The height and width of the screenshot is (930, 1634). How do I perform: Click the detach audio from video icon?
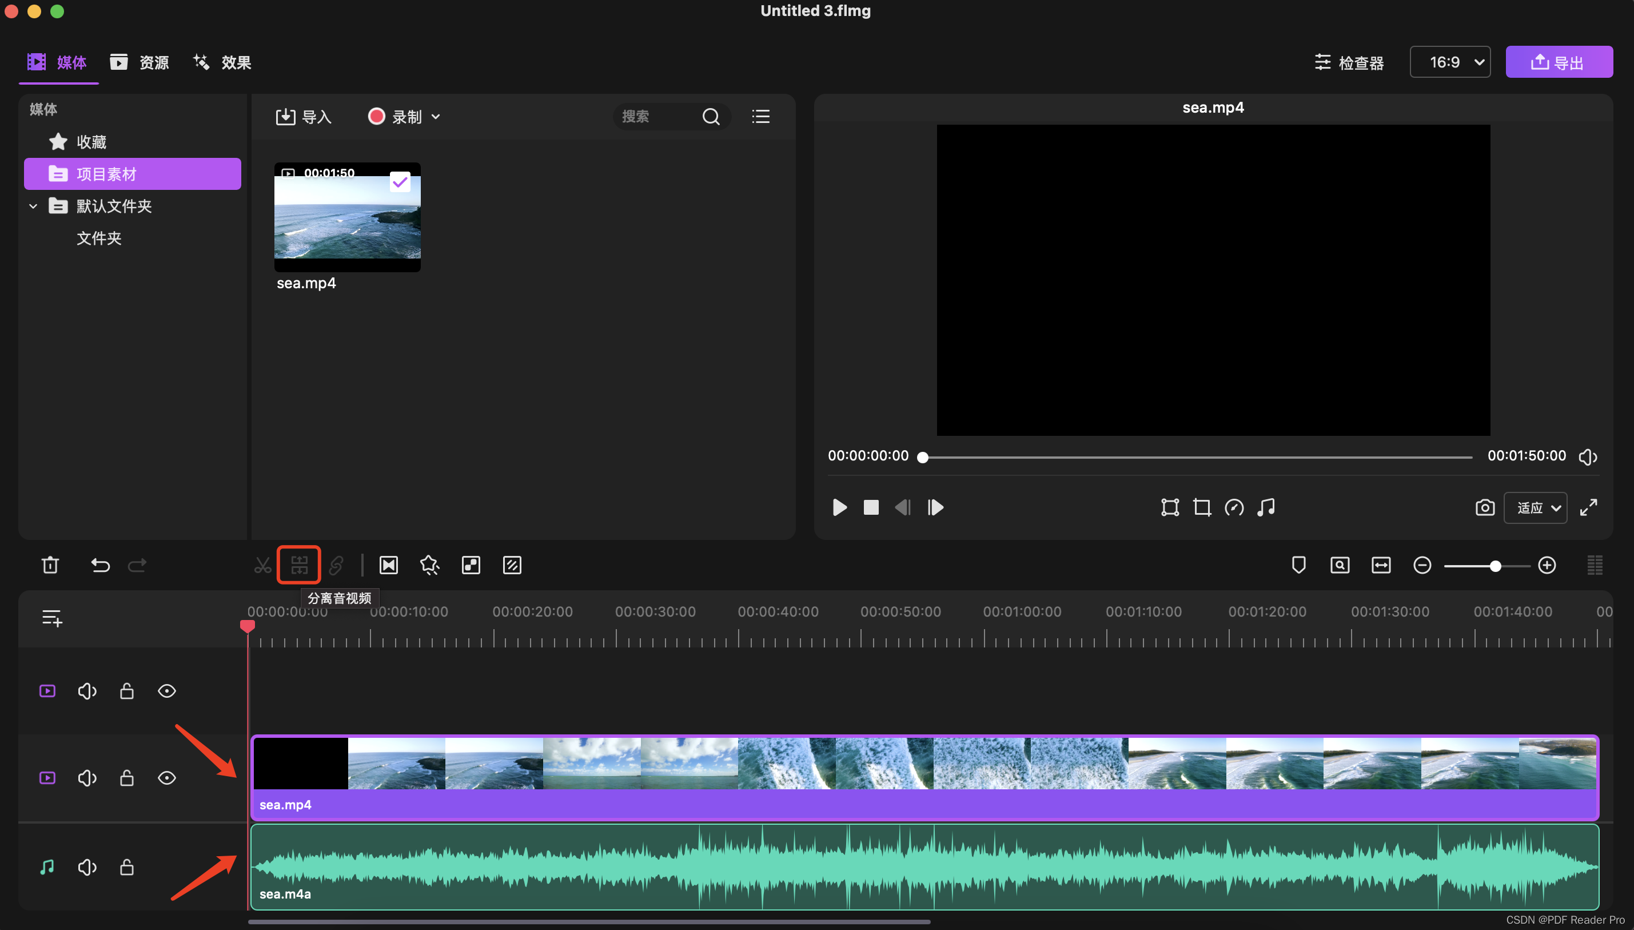tap(300, 565)
